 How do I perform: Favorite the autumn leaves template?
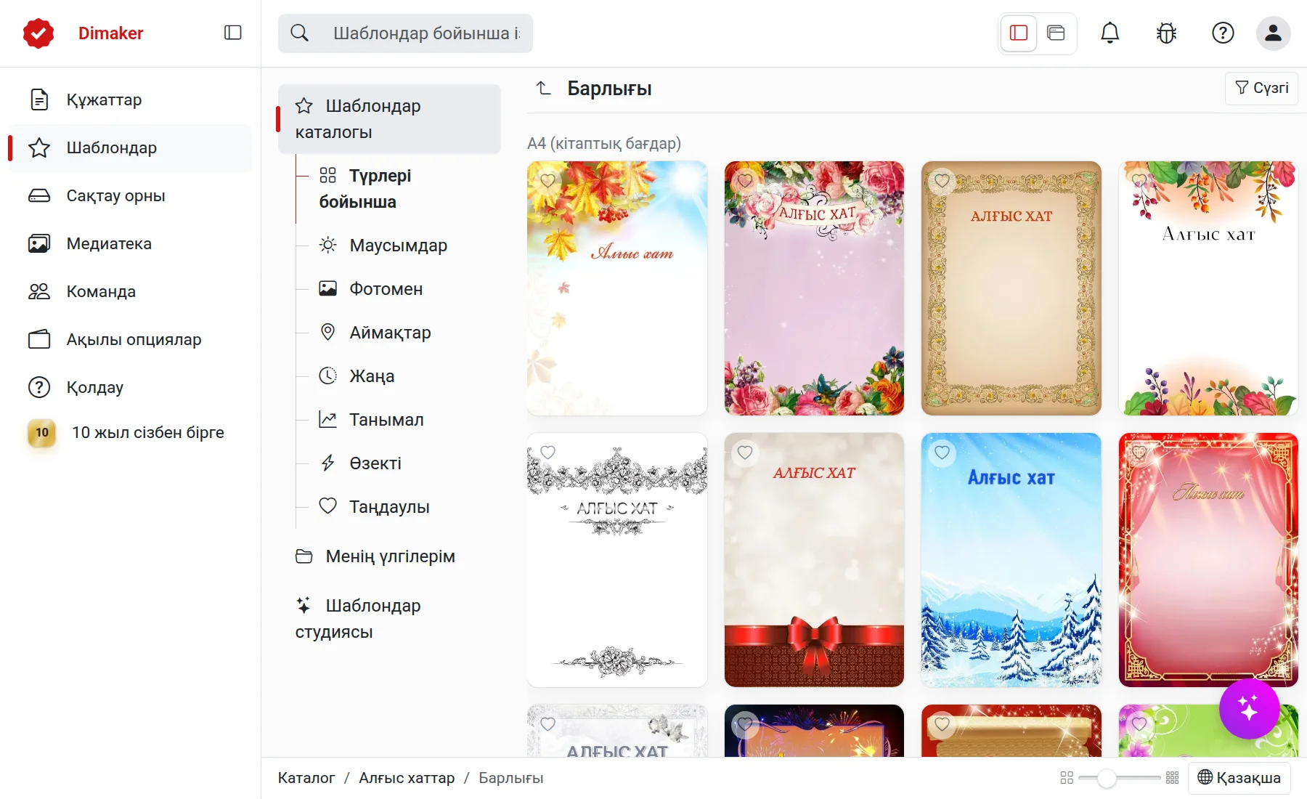pos(548,180)
